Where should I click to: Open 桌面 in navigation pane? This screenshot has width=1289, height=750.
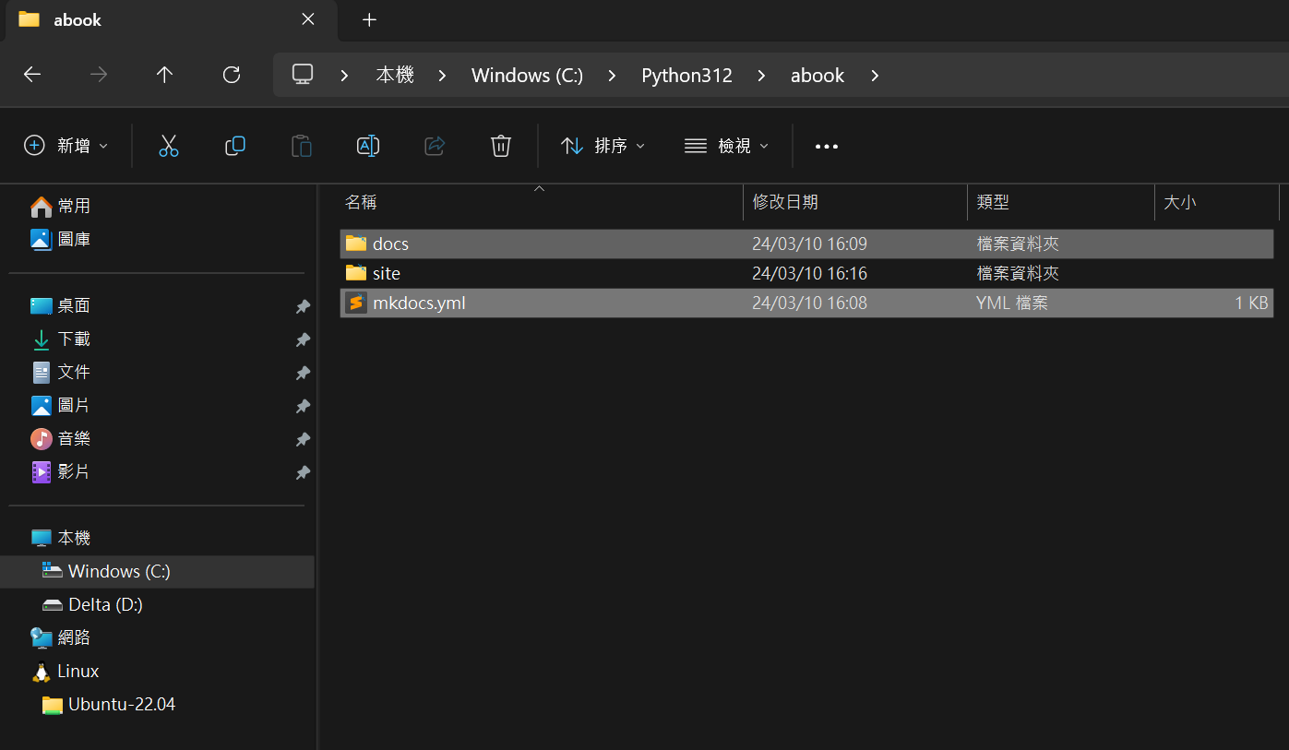click(x=74, y=305)
